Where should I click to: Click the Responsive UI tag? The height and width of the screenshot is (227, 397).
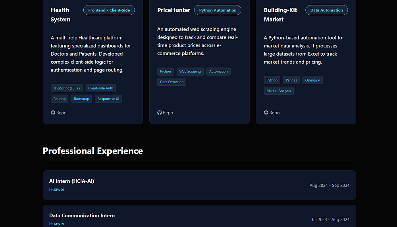[108, 99]
